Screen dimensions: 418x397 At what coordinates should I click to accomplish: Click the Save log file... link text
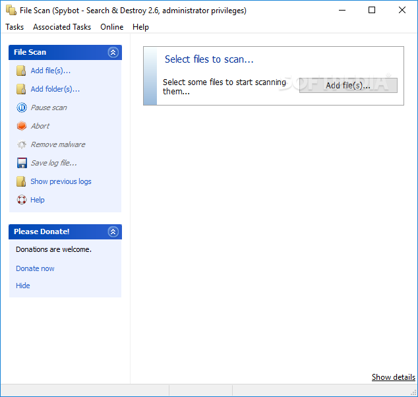pyautogui.click(x=53, y=163)
